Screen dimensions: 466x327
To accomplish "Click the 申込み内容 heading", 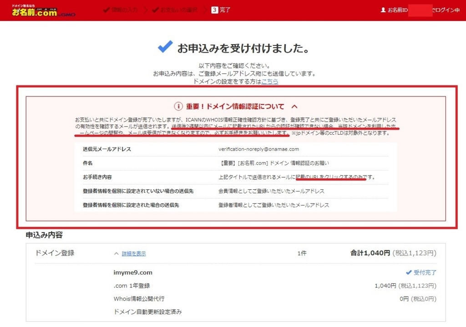I will point(44,235).
